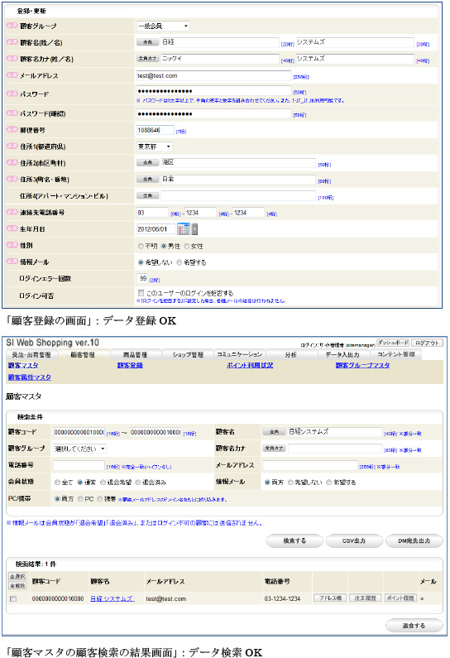Open the 分析 tab
Image resolution: width=450 pixels, height=658 pixels.
(x=291, y=354)
